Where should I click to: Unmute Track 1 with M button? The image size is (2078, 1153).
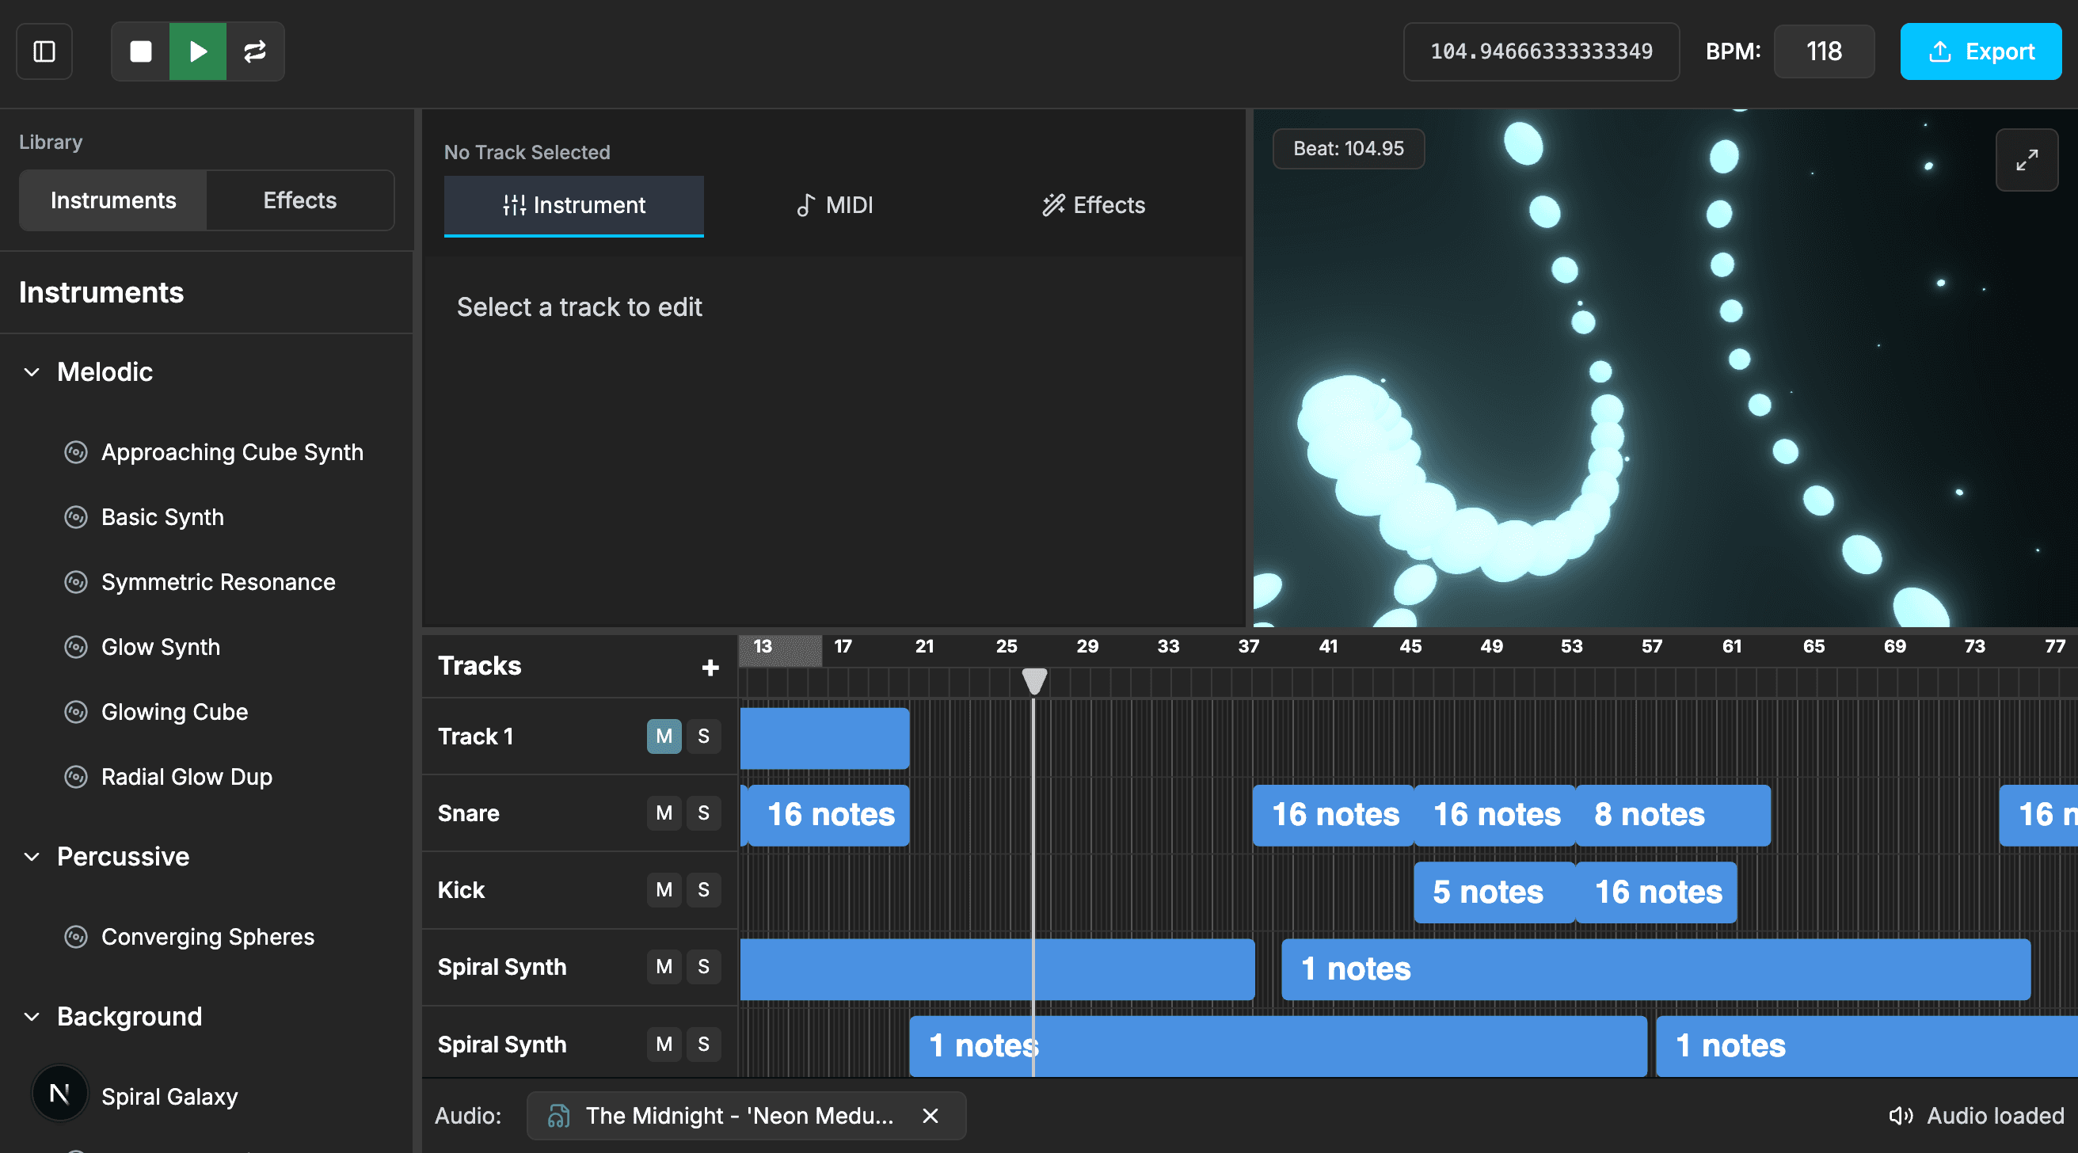[664, 736]
